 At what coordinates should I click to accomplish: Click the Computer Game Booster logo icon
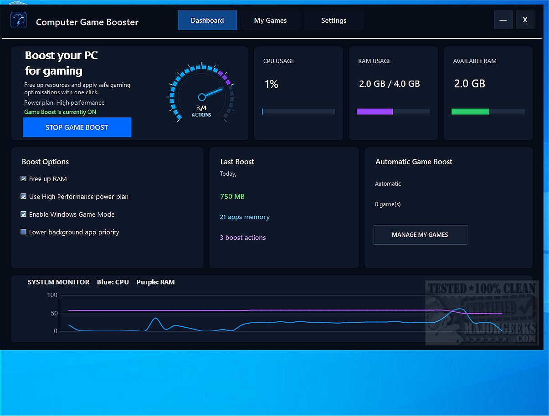tap(19, 21)
